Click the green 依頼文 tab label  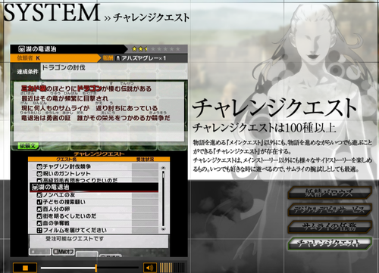[28, 146]
